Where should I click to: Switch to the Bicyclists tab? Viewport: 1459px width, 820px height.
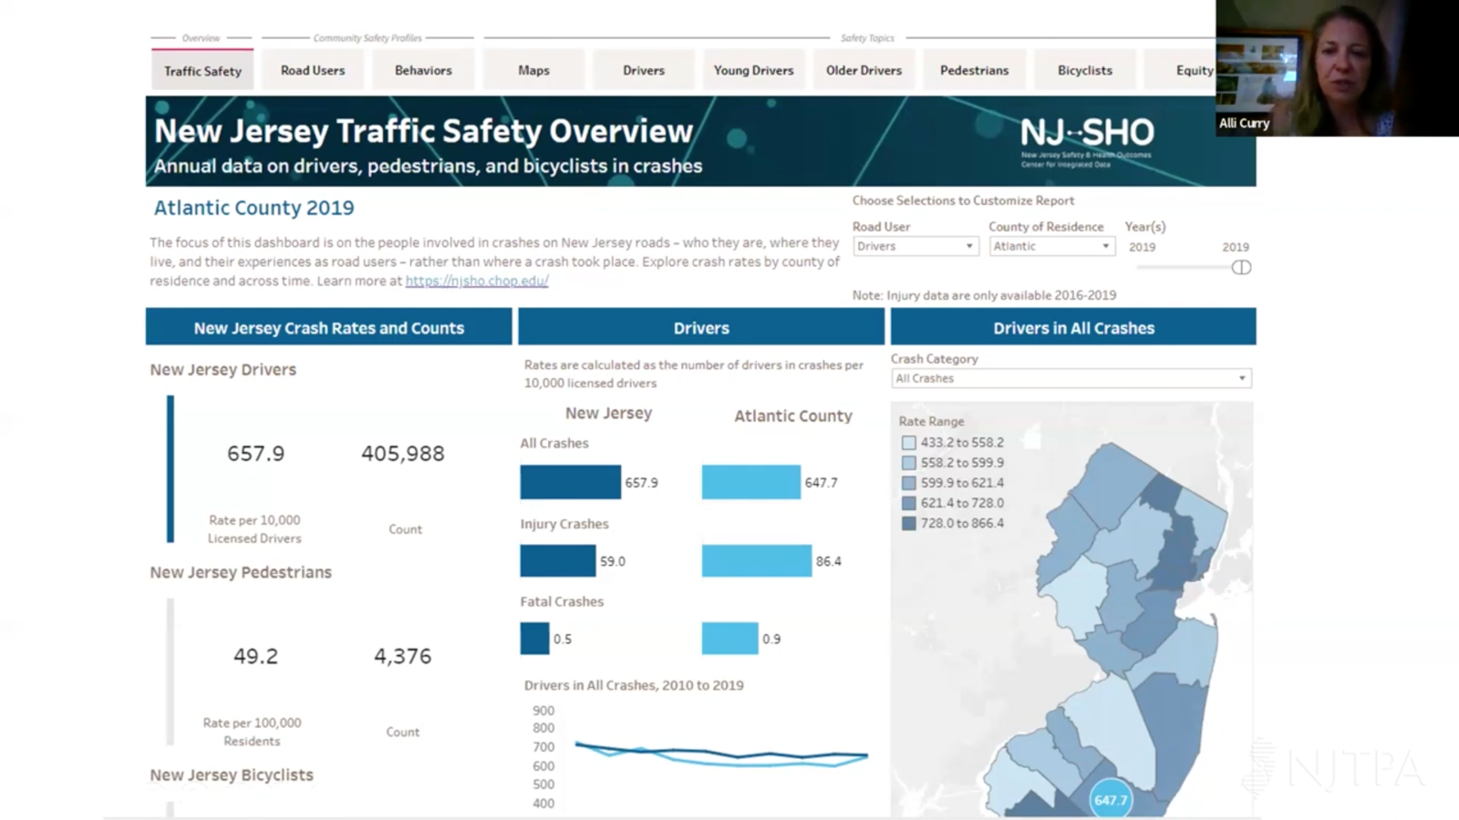click(x=1084, y=69)
